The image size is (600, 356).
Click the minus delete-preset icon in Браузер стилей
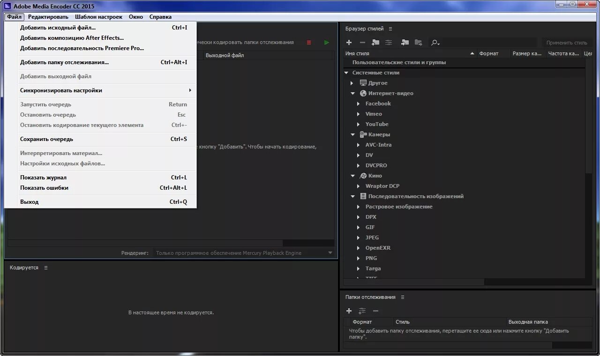(362, 43)
